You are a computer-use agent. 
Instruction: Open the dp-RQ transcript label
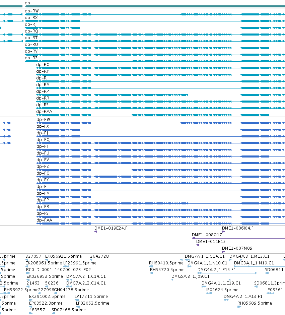point(31,31)
